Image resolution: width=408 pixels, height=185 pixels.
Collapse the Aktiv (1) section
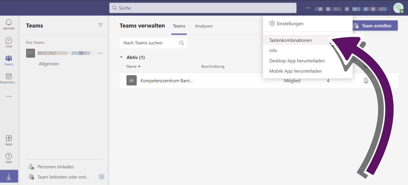click(x=121, y=57)
